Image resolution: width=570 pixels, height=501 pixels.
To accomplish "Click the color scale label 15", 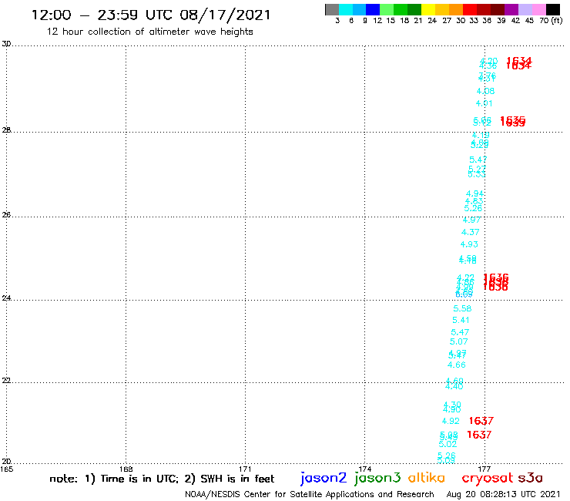I will point(391,21).
